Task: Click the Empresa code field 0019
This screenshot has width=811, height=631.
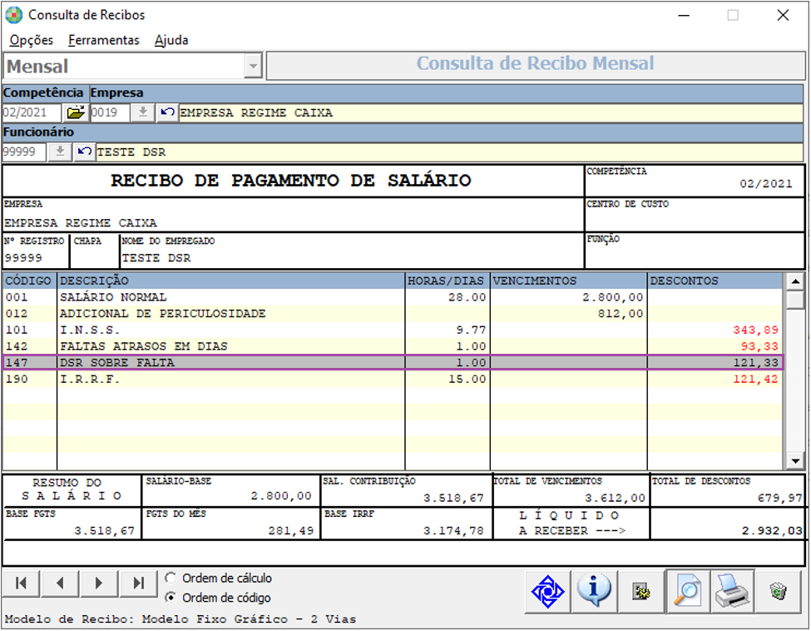Action: 110,112
